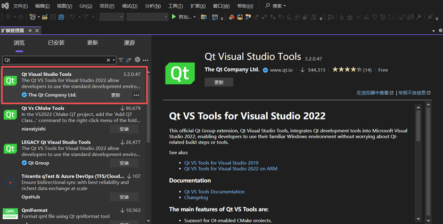Click the search magnifier in the menu bar
The height and width of the screenshot is (224, 443).
268,5
